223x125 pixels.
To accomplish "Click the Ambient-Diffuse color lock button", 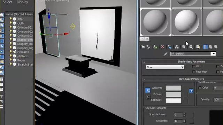I will pos(148,90).
